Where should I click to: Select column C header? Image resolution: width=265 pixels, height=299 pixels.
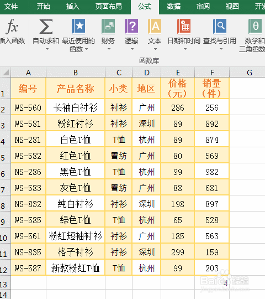(119, 73)
